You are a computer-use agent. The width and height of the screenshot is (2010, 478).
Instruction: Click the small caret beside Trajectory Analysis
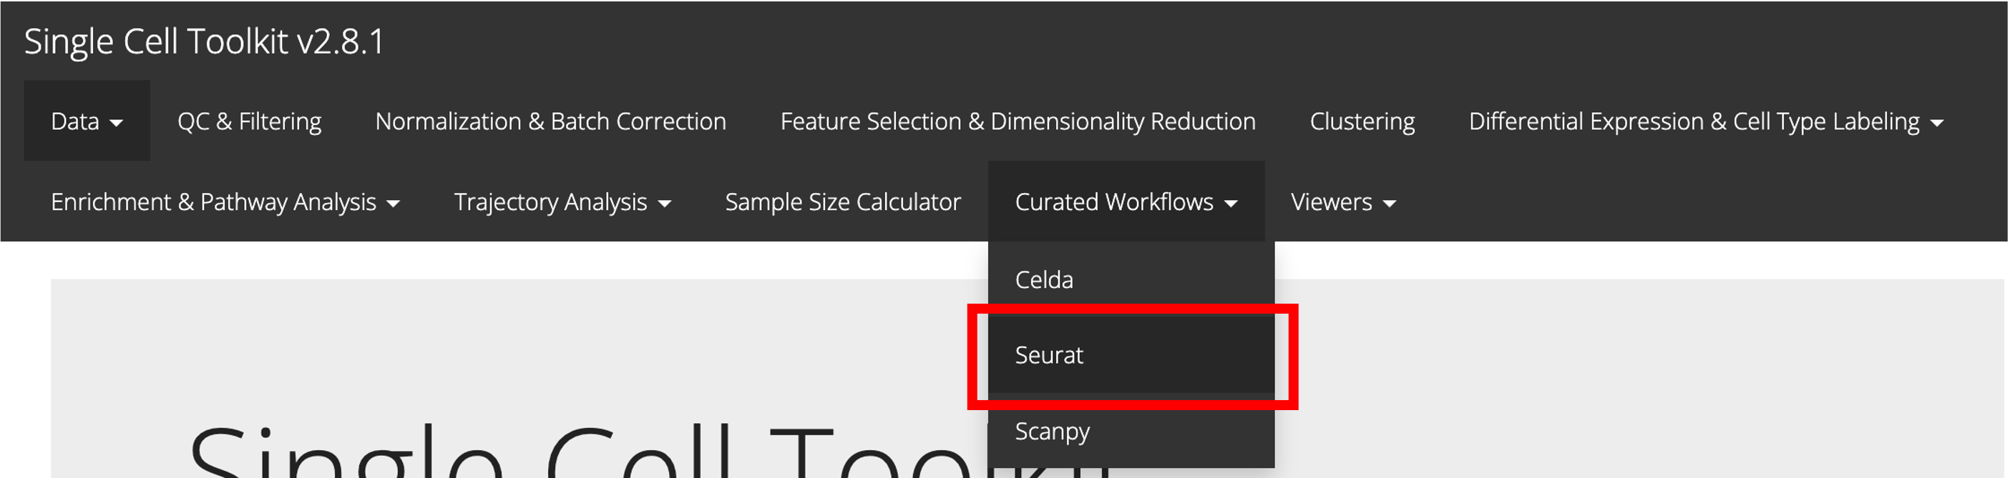coord(664,204)
